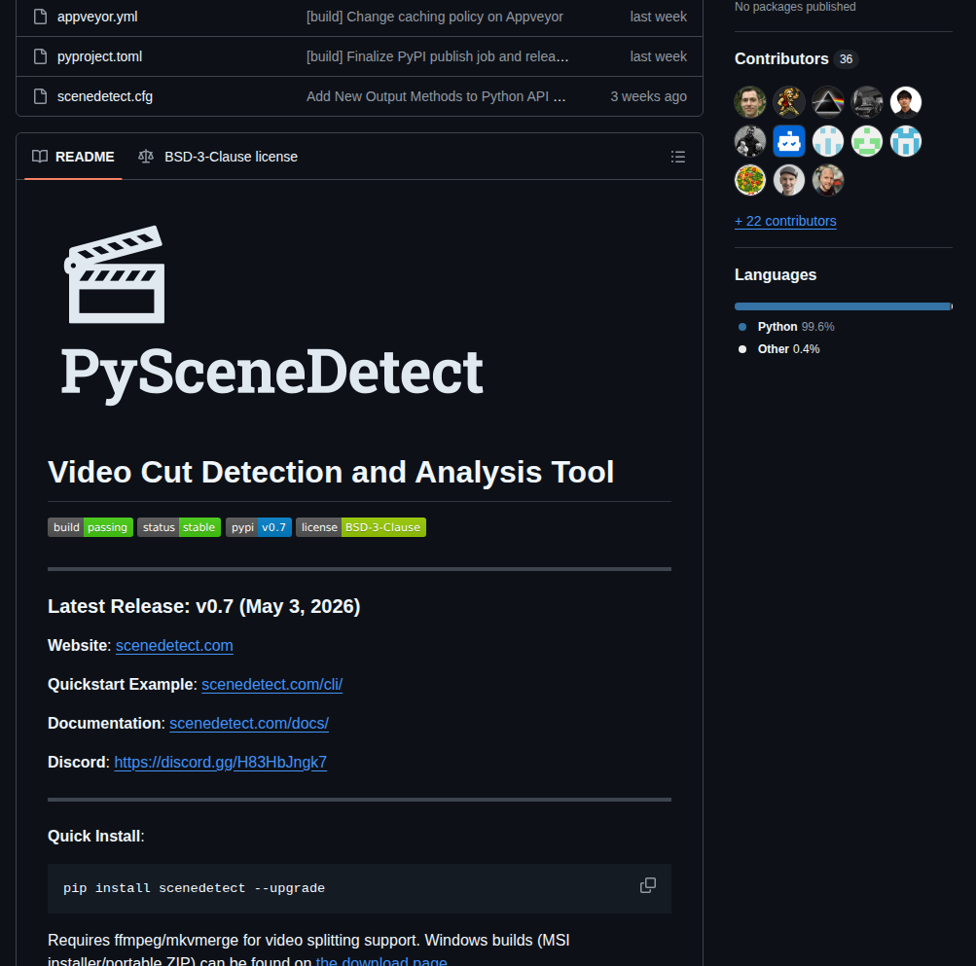
Task: Click 'last week' on the pyproject.toml row
Action: click(658, 56)
